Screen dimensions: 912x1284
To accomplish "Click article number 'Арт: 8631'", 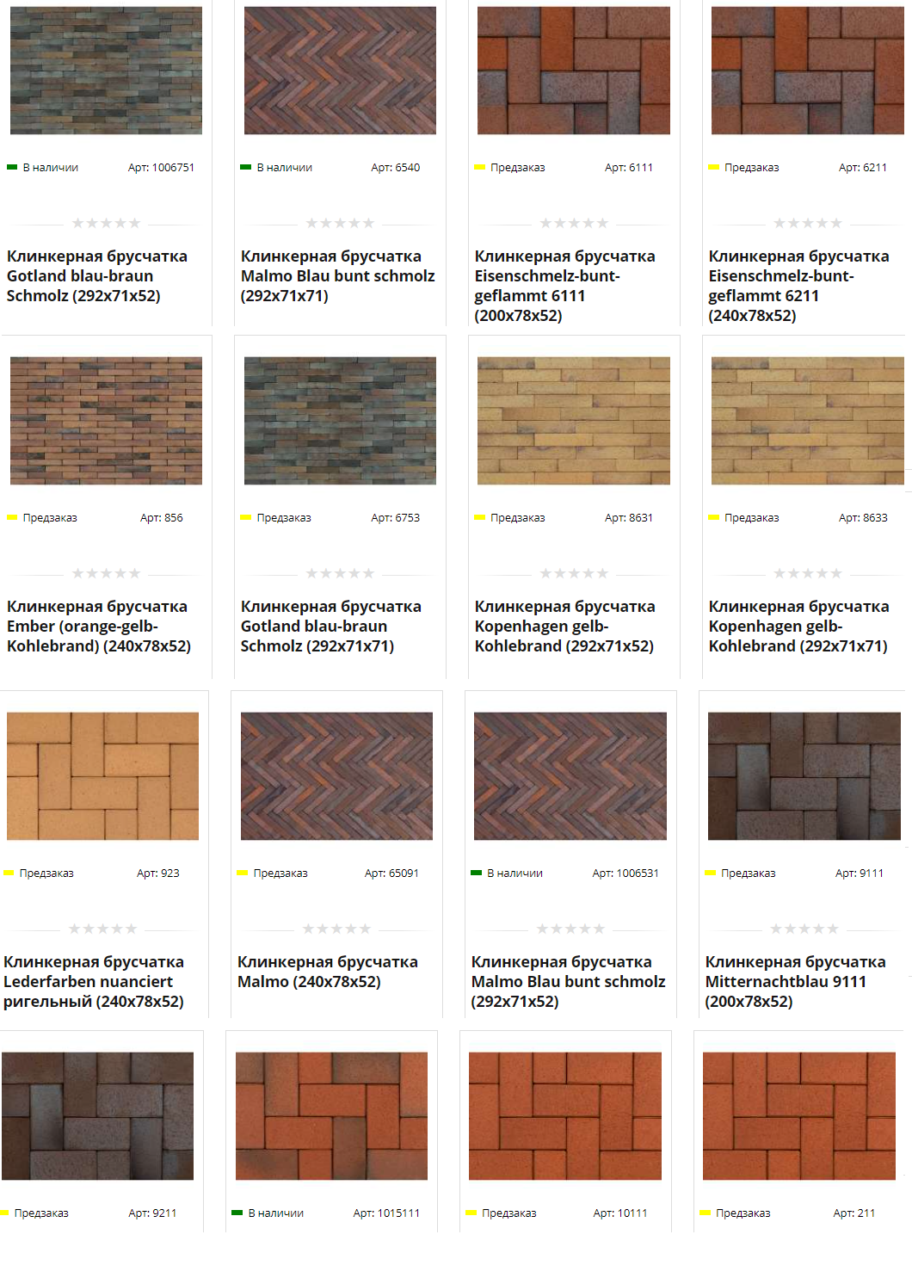I will click(x=629, y=518).
